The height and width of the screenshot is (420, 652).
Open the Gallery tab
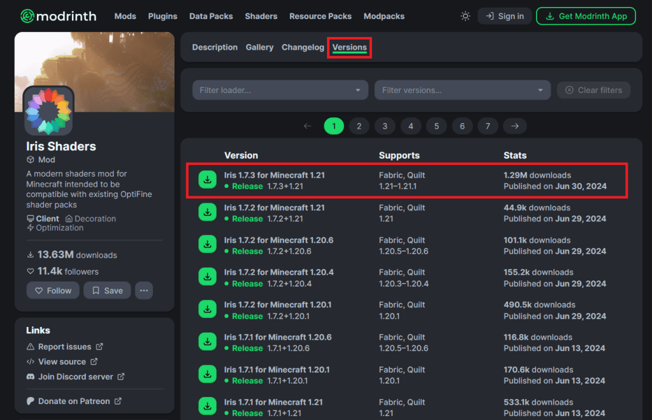259,47
